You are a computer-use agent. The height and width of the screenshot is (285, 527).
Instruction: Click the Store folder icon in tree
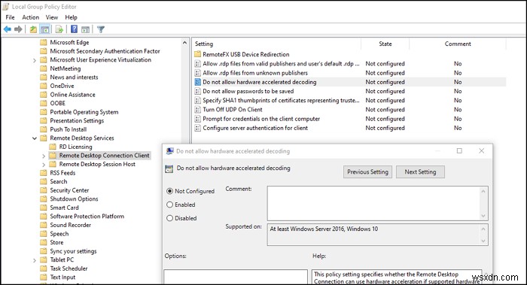click(44, 242)
